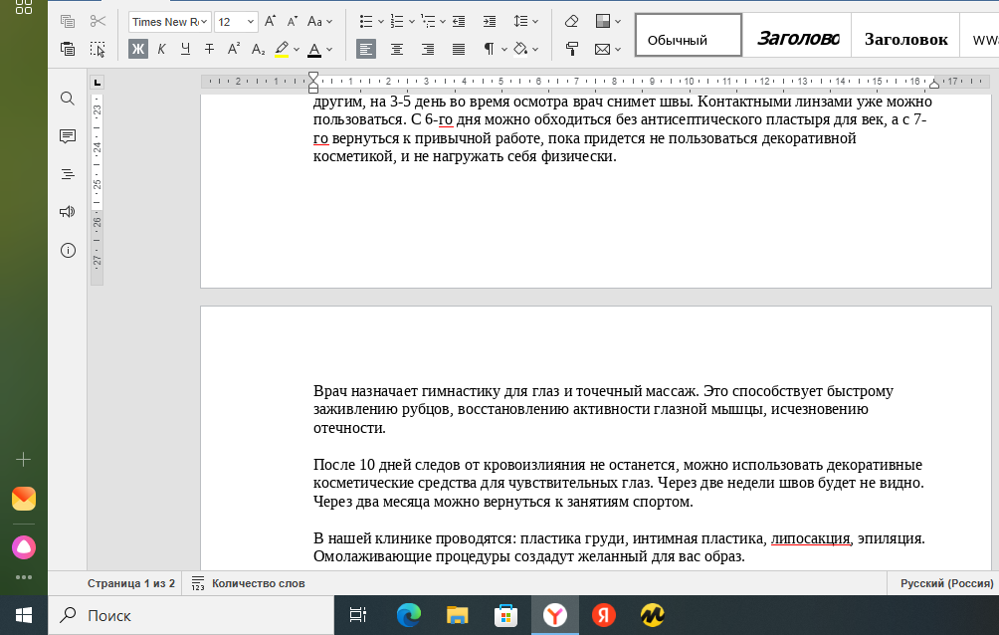Toggle Italic (К) formatting

tap(162, 49)
